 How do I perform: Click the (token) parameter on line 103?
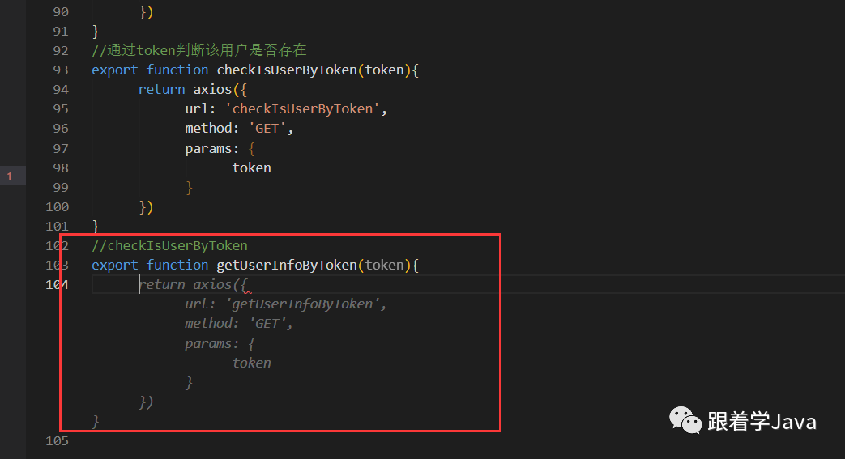coord(384,265)
